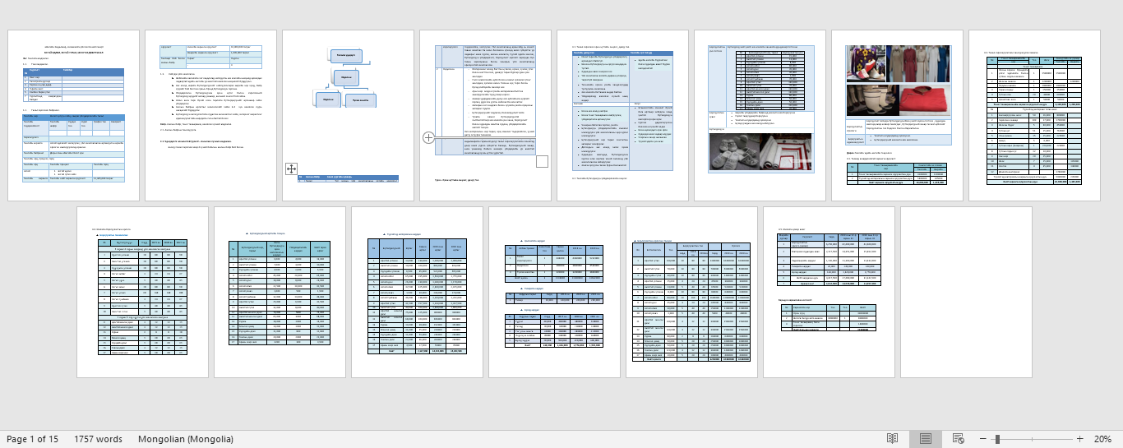
Task: Click the clothing photos on page seven
Action: click(896, 82)
